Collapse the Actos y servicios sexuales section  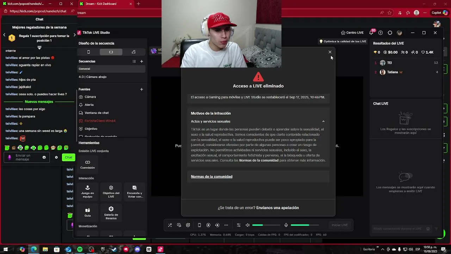pos(323,121)
